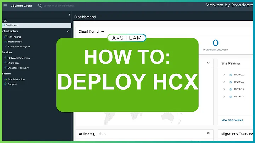The image size is (255, 143).
Task: Collapse the left sidebar panel
Action: point(70,15)
